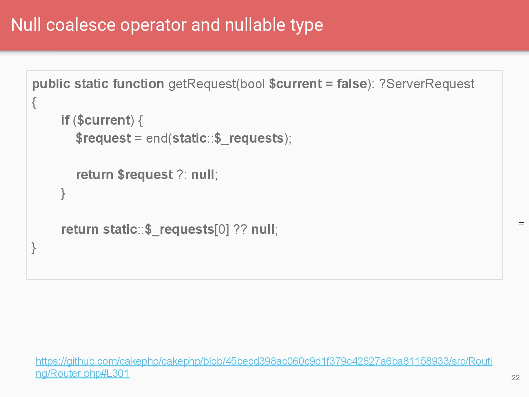Click 'null' in the 'return $request ?: null' line
Viewport: 529px width, 397px height.
coord(202,175)
